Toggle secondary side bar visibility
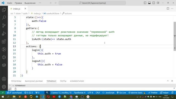Viewport: 176px width, 99px height. (x=154, y=3)
